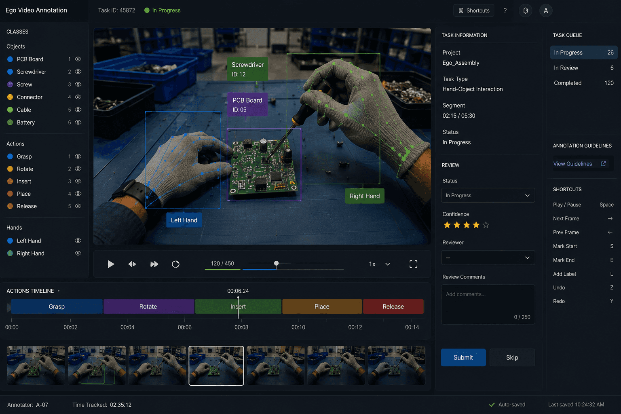Click the fast forward icon

pos(154,264)
